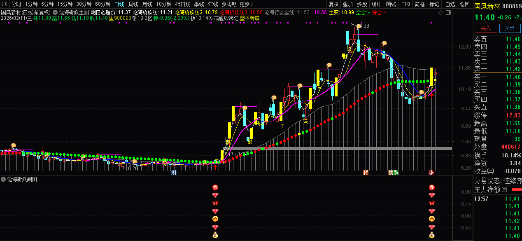Switch to the 年线 yearly period
This screenshot has width=522, height=241.
pos(213,4)
